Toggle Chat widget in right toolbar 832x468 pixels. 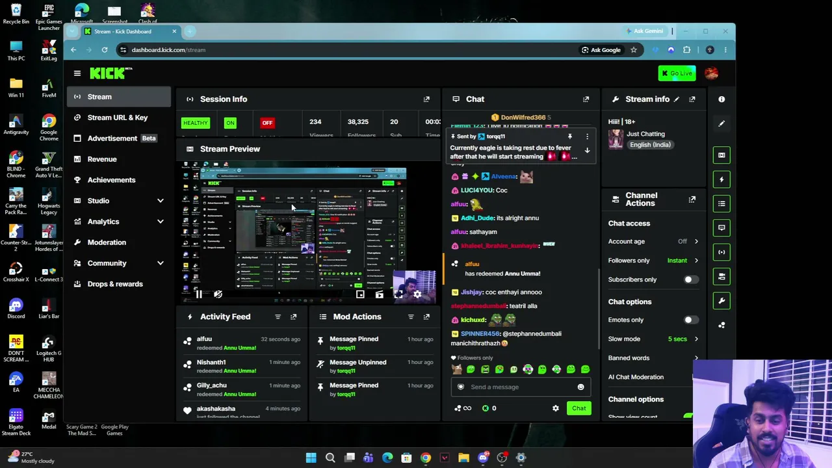(x=721, y=228)
